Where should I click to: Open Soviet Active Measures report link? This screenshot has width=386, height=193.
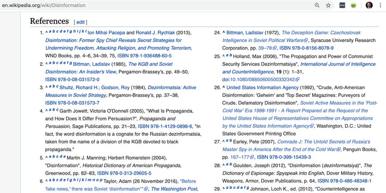(x=300, y=114)
